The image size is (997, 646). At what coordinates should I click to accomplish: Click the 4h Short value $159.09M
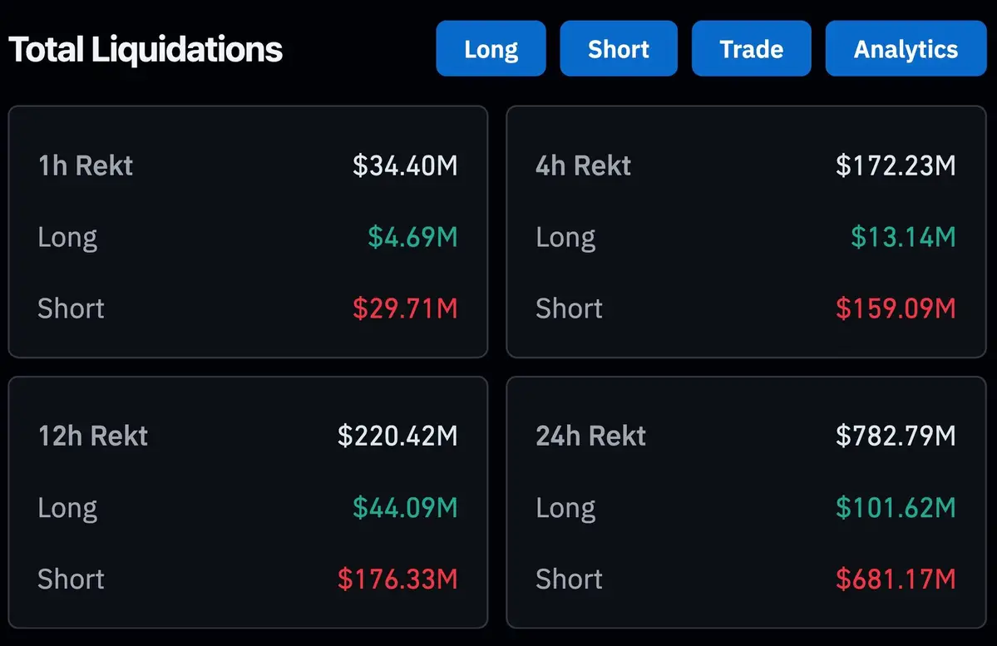tap(896, 308)
